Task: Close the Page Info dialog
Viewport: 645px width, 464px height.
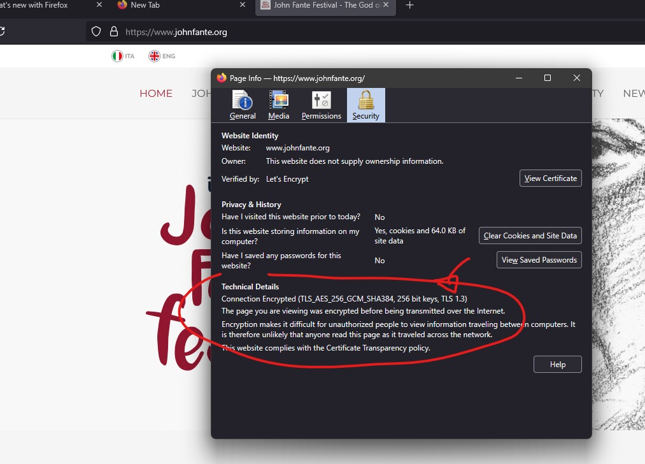Action: (x=577, y=78)
